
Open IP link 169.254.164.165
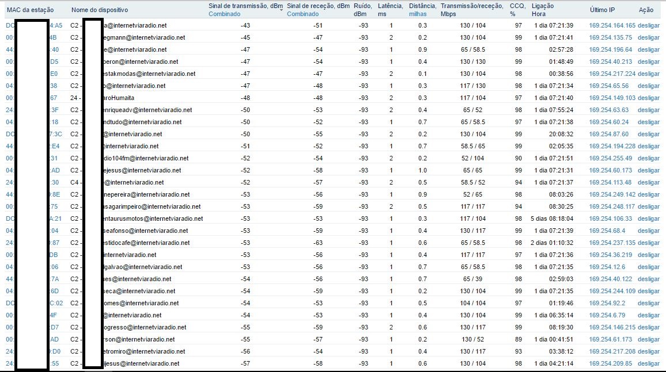(x=612, y=25)
